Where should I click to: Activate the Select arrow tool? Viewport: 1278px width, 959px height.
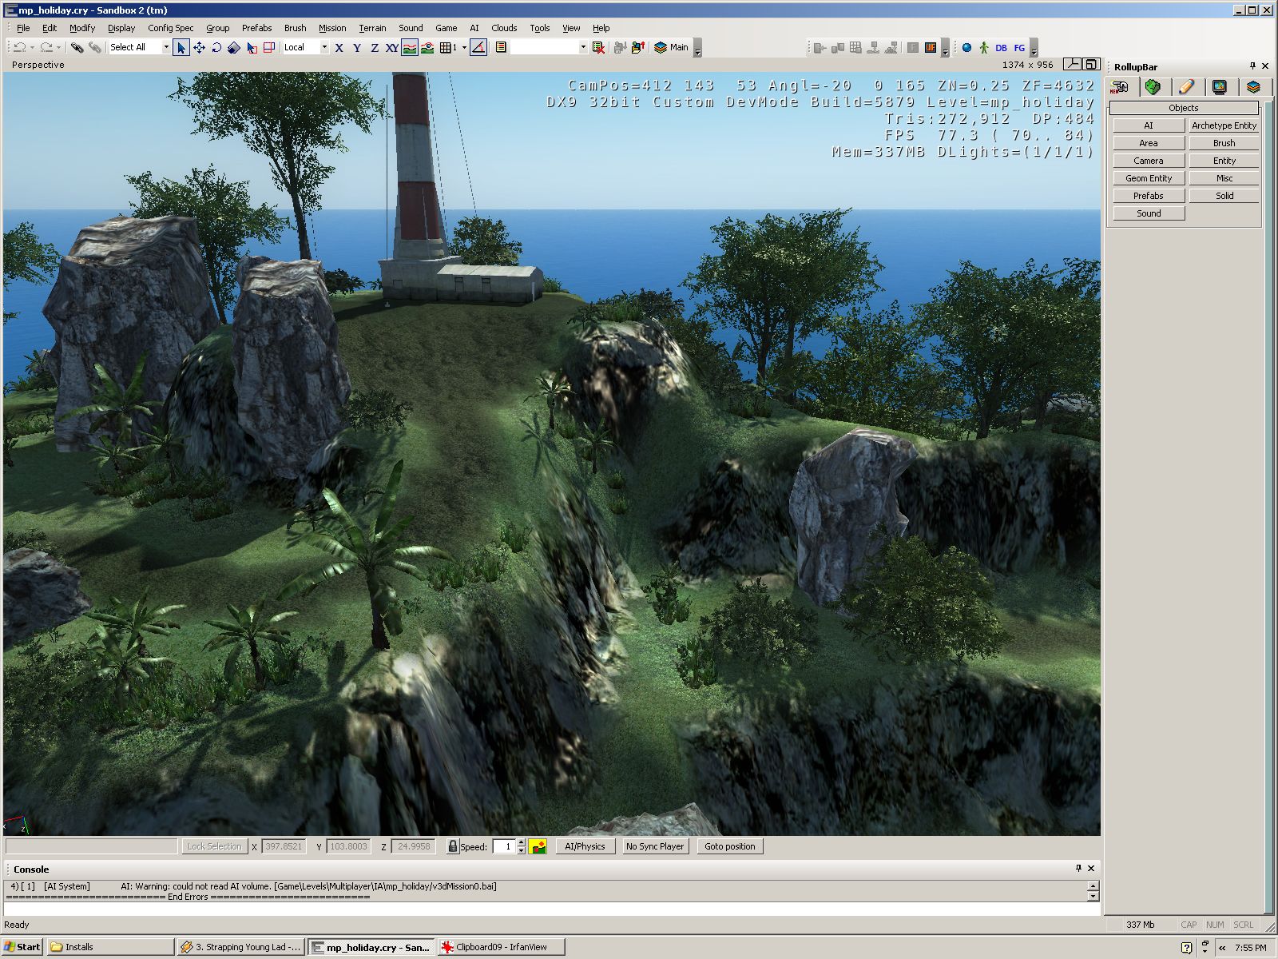[x=181, y=48]
